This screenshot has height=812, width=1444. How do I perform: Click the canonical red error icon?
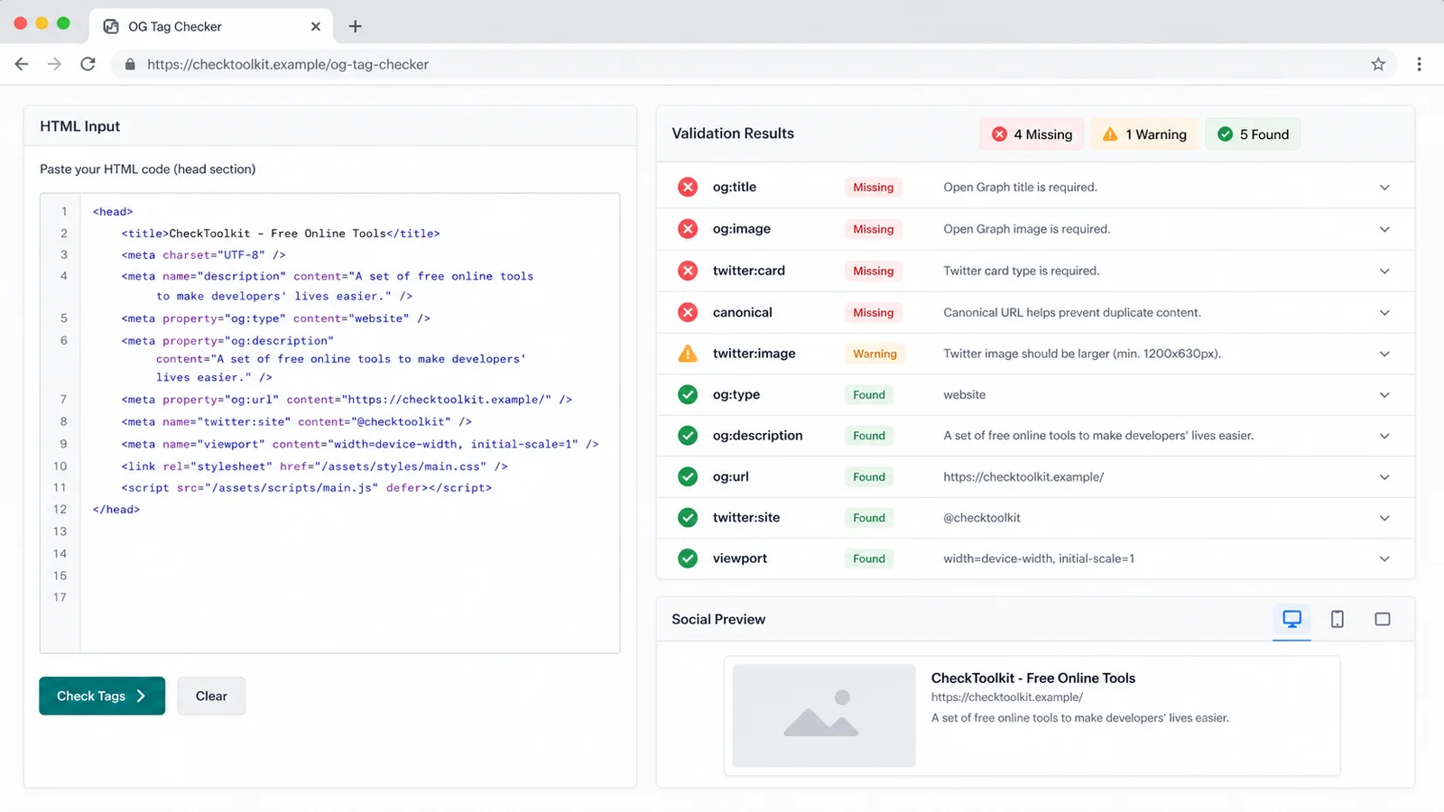(x=688, y=312)
